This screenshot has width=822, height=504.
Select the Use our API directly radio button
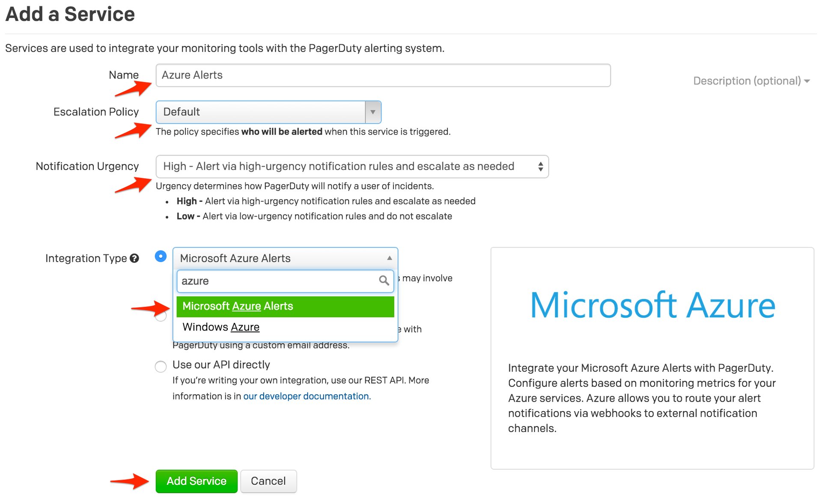(161, 367)
